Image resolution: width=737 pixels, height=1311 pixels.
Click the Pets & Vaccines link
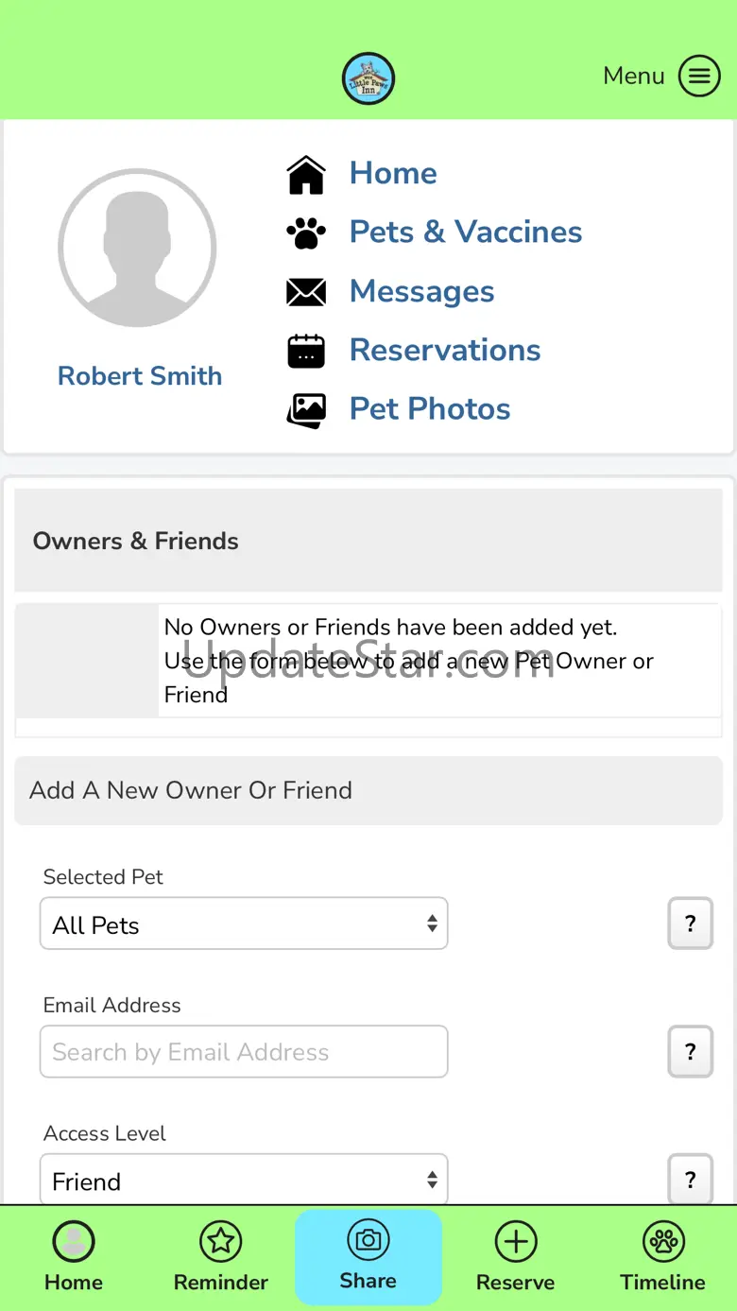coord(466,233)
